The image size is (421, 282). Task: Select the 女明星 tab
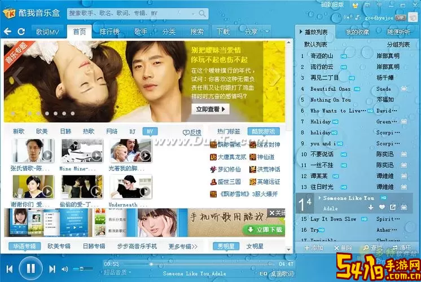pyautogui.click(x=255, y=246)
